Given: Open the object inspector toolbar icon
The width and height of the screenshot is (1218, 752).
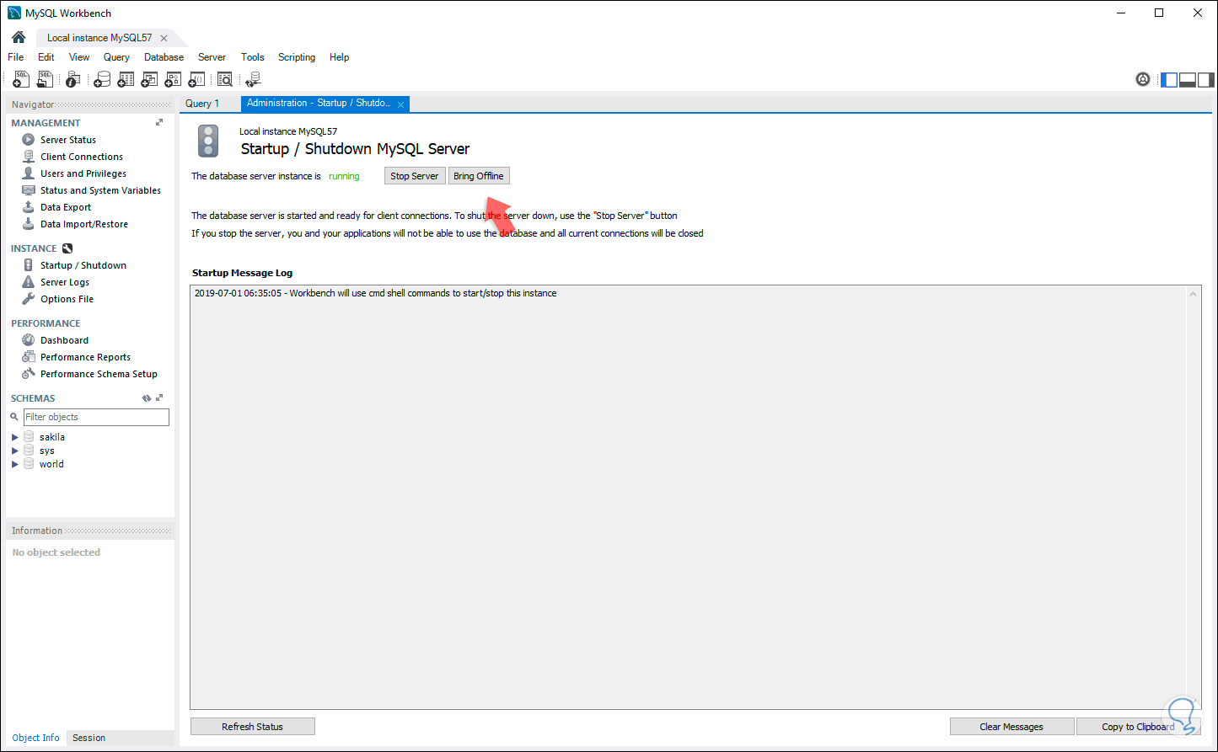Looking at the screenshot, I should click(73, 79).
